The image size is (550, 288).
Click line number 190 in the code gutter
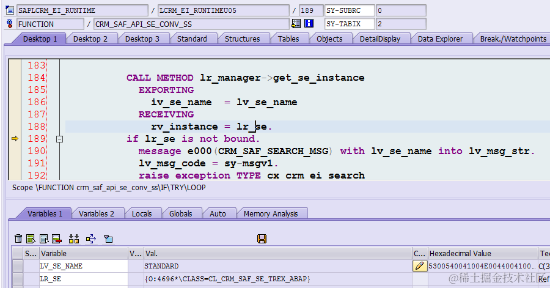(37, 151)
